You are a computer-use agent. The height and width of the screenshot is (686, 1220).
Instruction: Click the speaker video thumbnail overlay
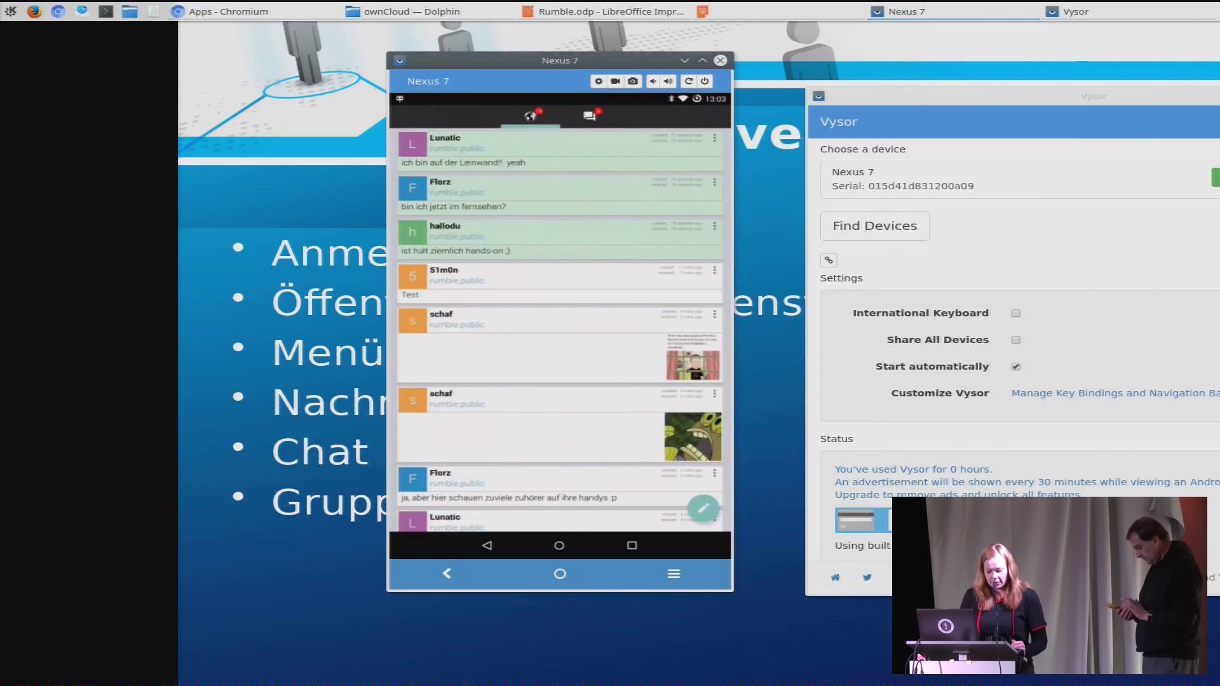pos(1049,585)
